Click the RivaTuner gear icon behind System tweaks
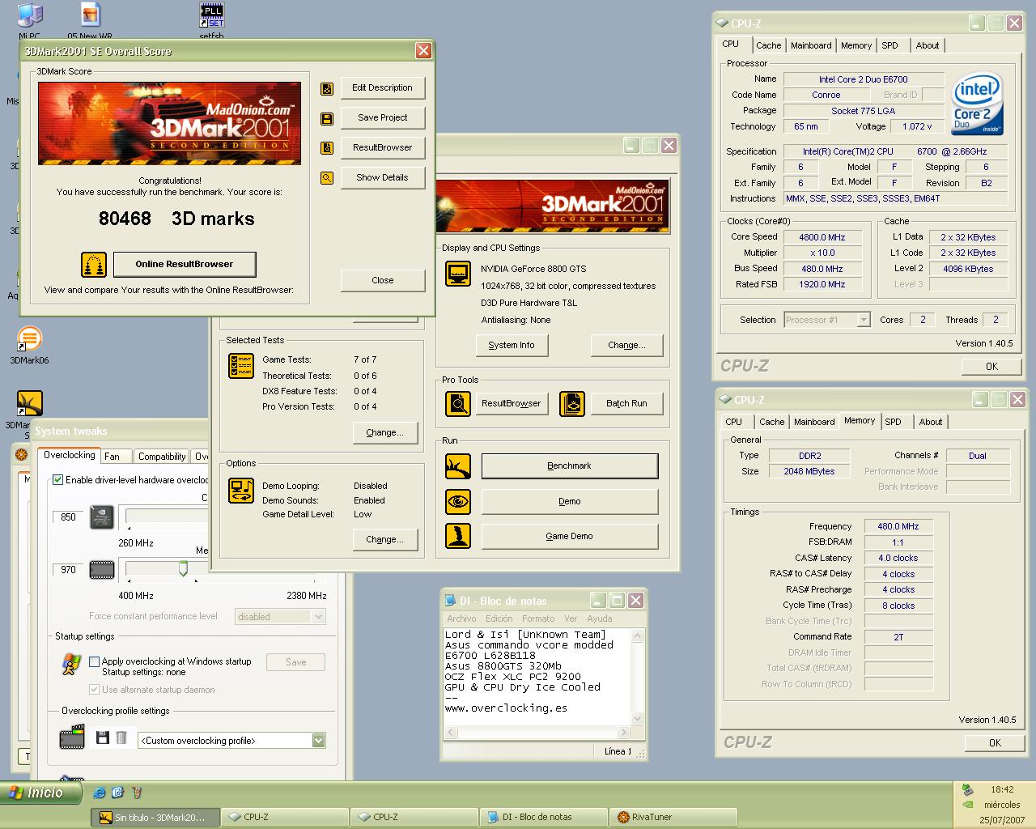The image size is (1036, 829). 22,455
